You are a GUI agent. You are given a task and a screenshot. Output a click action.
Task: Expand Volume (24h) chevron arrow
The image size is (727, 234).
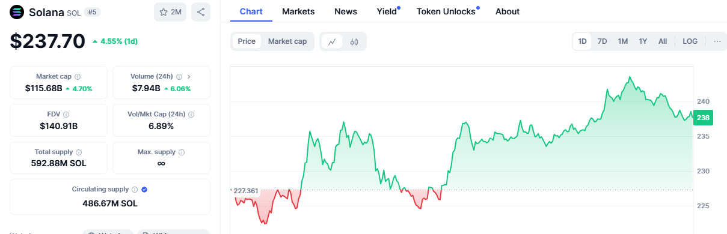click(189, 77)
